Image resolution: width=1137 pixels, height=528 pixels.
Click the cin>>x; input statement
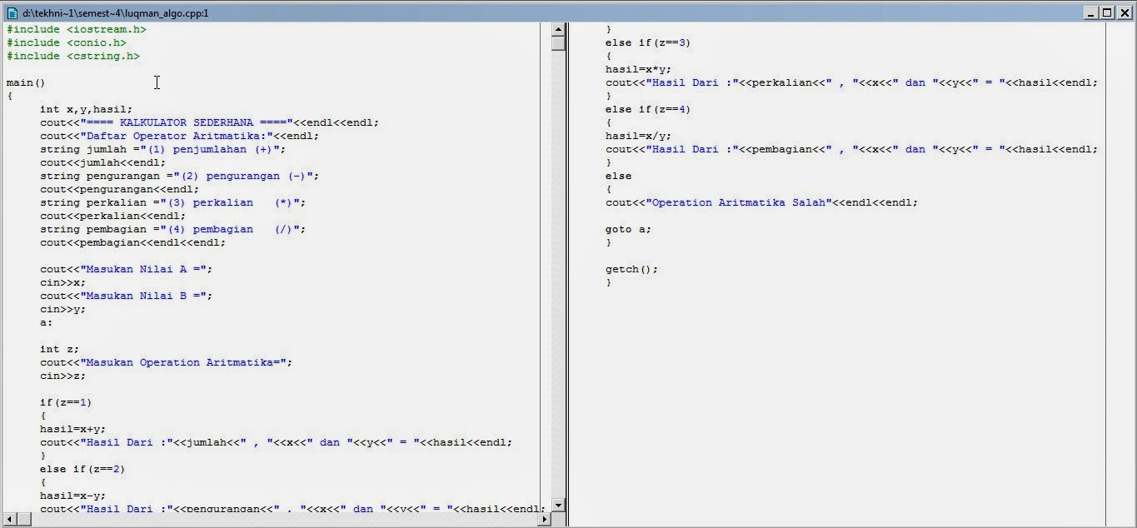pyautogui.click(x=58, y=282)
